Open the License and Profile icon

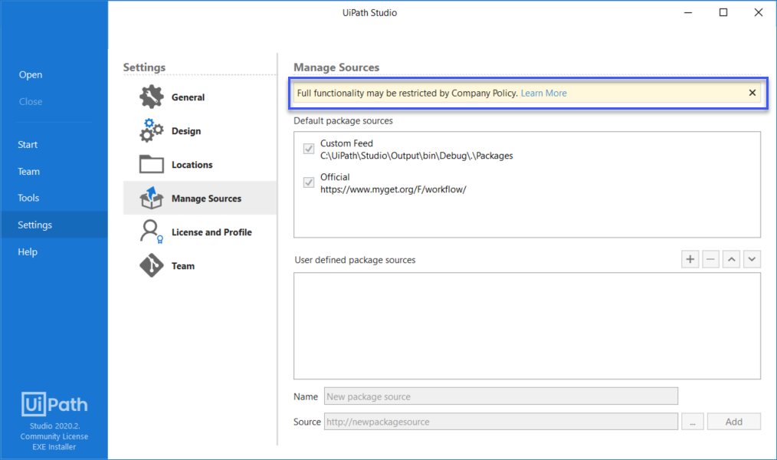(150, 232)
